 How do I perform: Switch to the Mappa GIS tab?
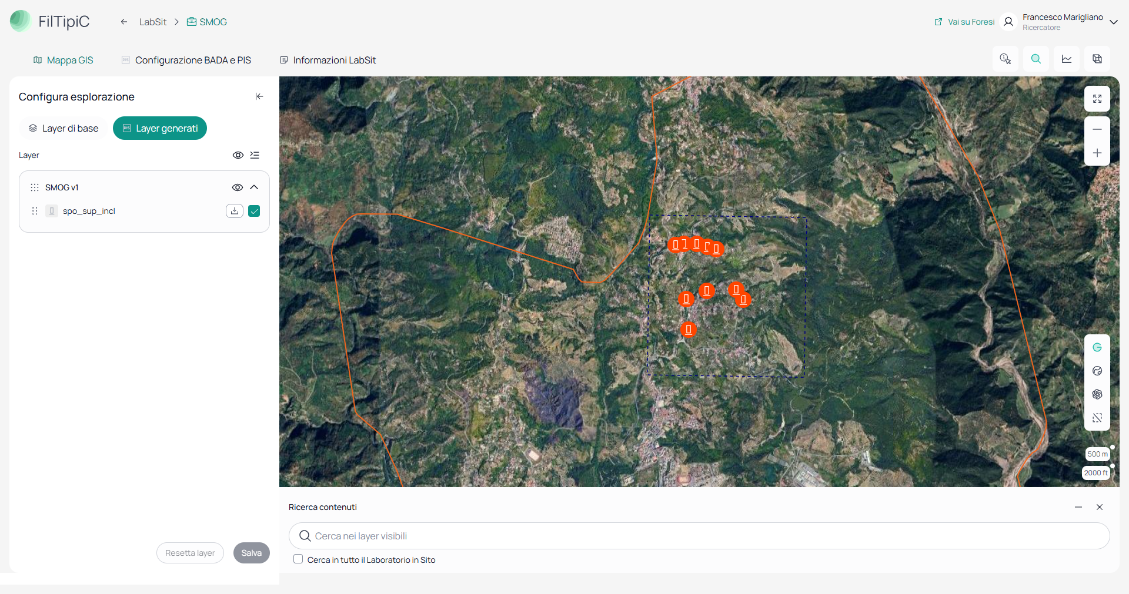tap(64, 60)
